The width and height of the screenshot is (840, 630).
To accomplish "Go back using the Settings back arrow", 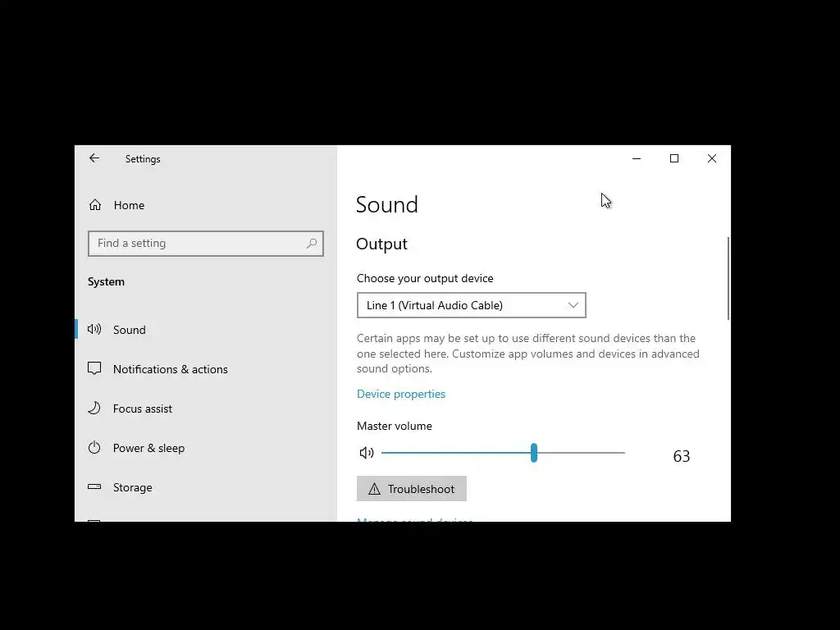I will click(94, 158).
